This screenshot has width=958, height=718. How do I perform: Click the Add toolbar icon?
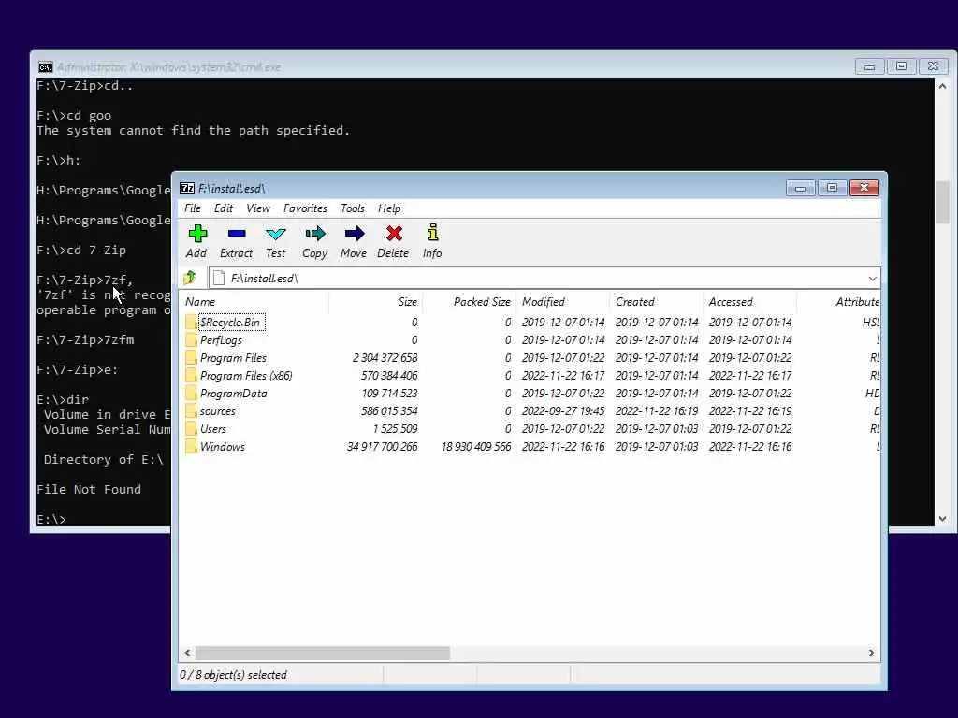(197, 234)
